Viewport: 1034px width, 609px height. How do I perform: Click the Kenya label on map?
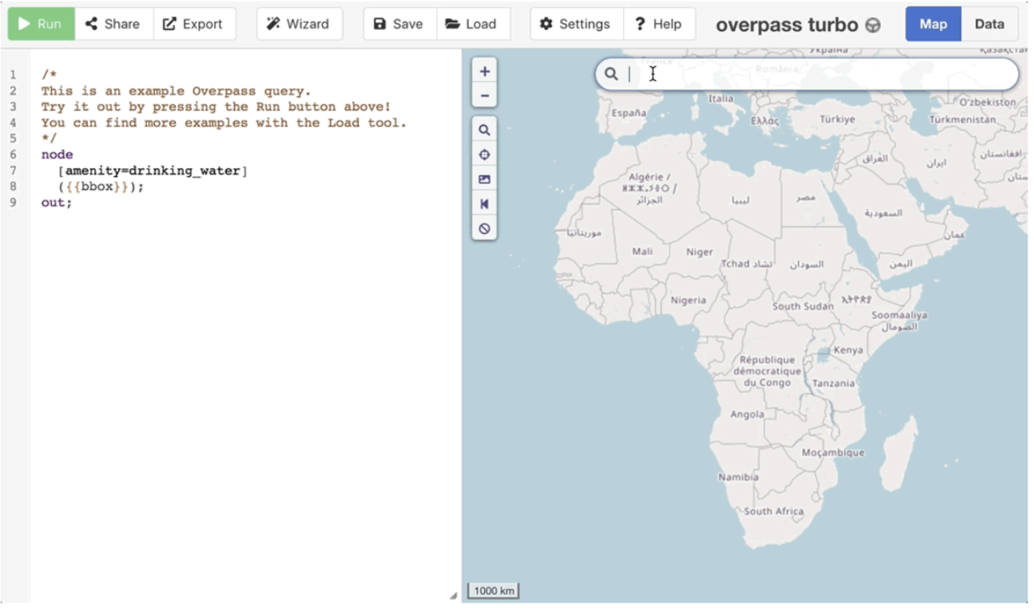pos(848,350)
